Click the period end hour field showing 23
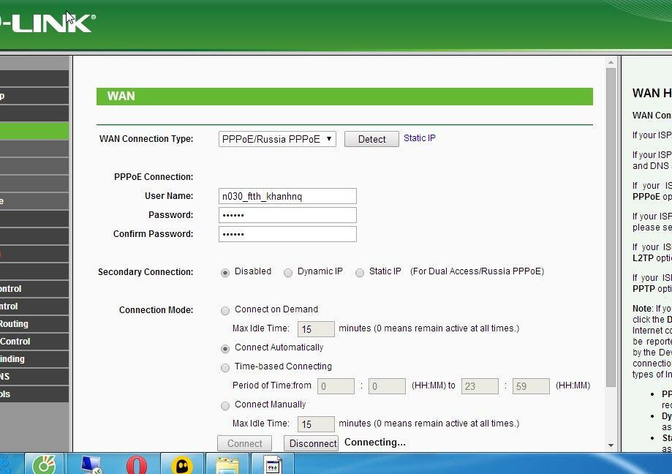This screenshot has height=474, width=672. pyautogui.click(x=480, y=386)
